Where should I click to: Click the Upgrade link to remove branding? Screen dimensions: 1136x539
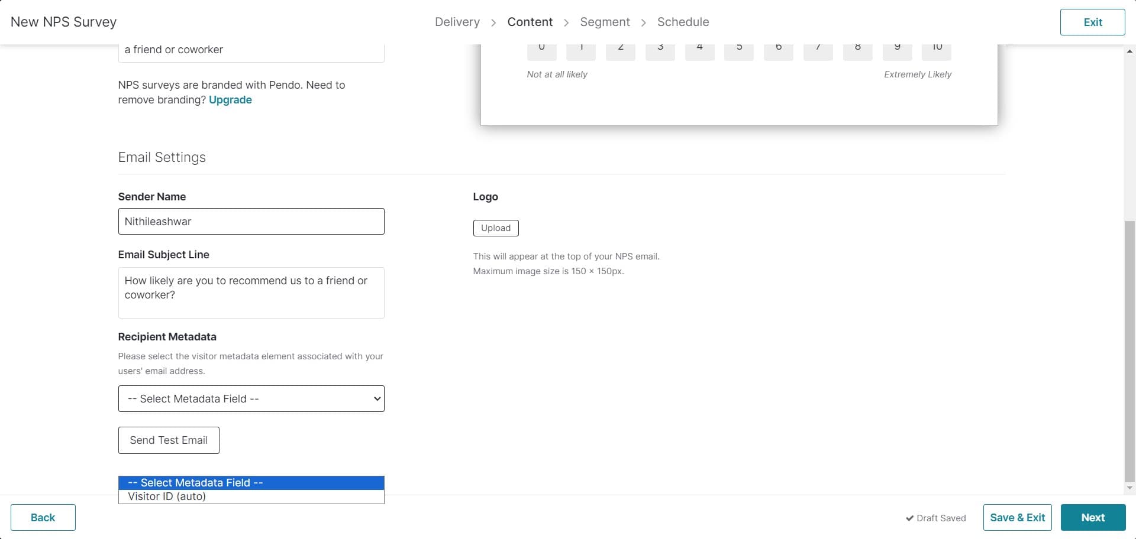tap(230, 99)
